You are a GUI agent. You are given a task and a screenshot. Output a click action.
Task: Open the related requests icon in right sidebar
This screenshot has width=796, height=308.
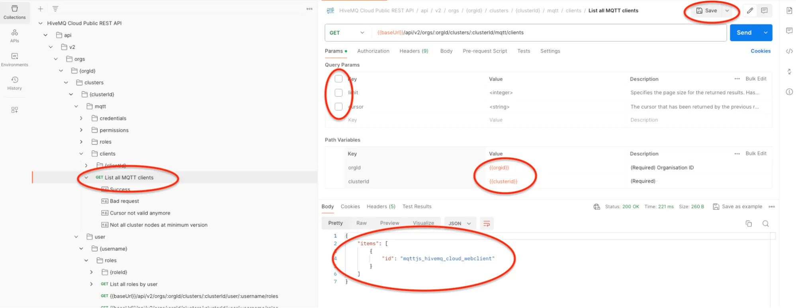pos(789,72)
